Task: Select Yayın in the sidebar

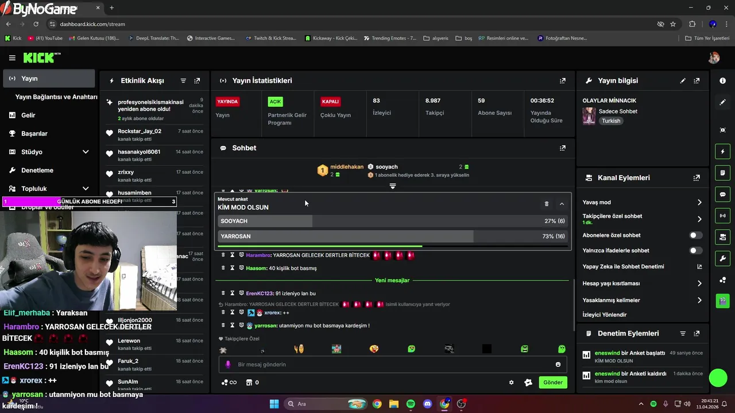Action: pyautogui.click(x=49, y=79)
